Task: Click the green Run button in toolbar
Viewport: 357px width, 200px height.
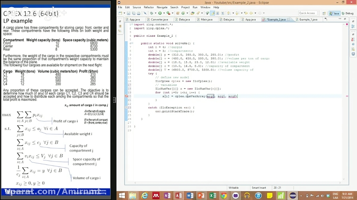Action: point(159,13)
